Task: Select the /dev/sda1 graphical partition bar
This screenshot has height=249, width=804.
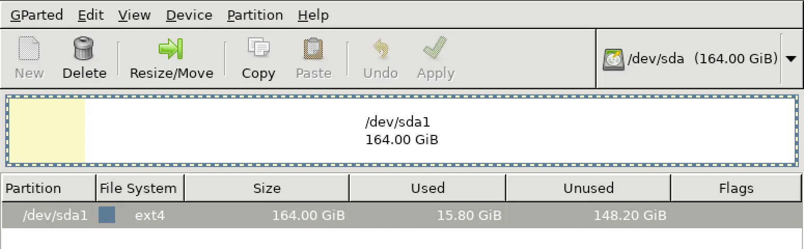Action: [401, 131]
